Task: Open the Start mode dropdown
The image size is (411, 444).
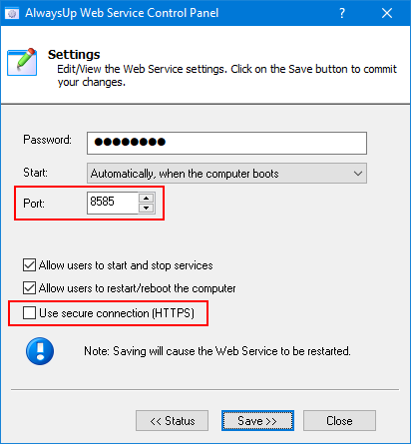Action: [226, 174]
